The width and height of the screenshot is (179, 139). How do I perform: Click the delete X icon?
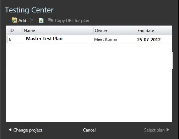(32, 20)
